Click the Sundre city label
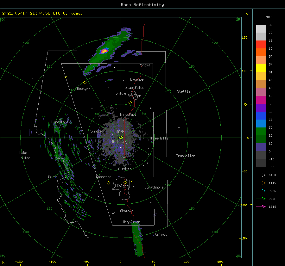Viewport: 285px width, 266px height. [x=96, y=131]
